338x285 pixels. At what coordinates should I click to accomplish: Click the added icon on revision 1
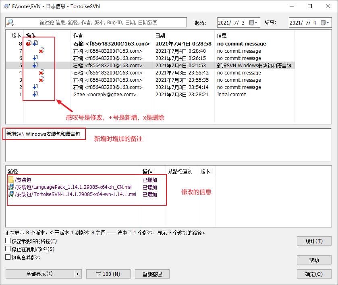(x=35, y=94)
